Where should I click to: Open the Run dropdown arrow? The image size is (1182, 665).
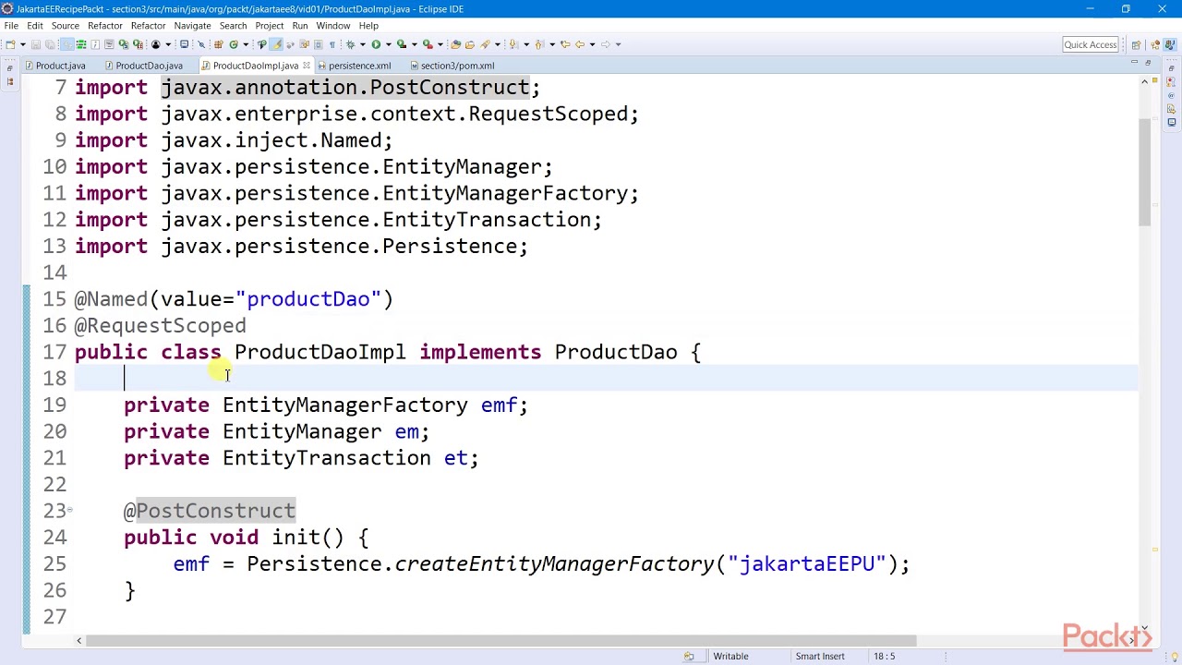388,44
